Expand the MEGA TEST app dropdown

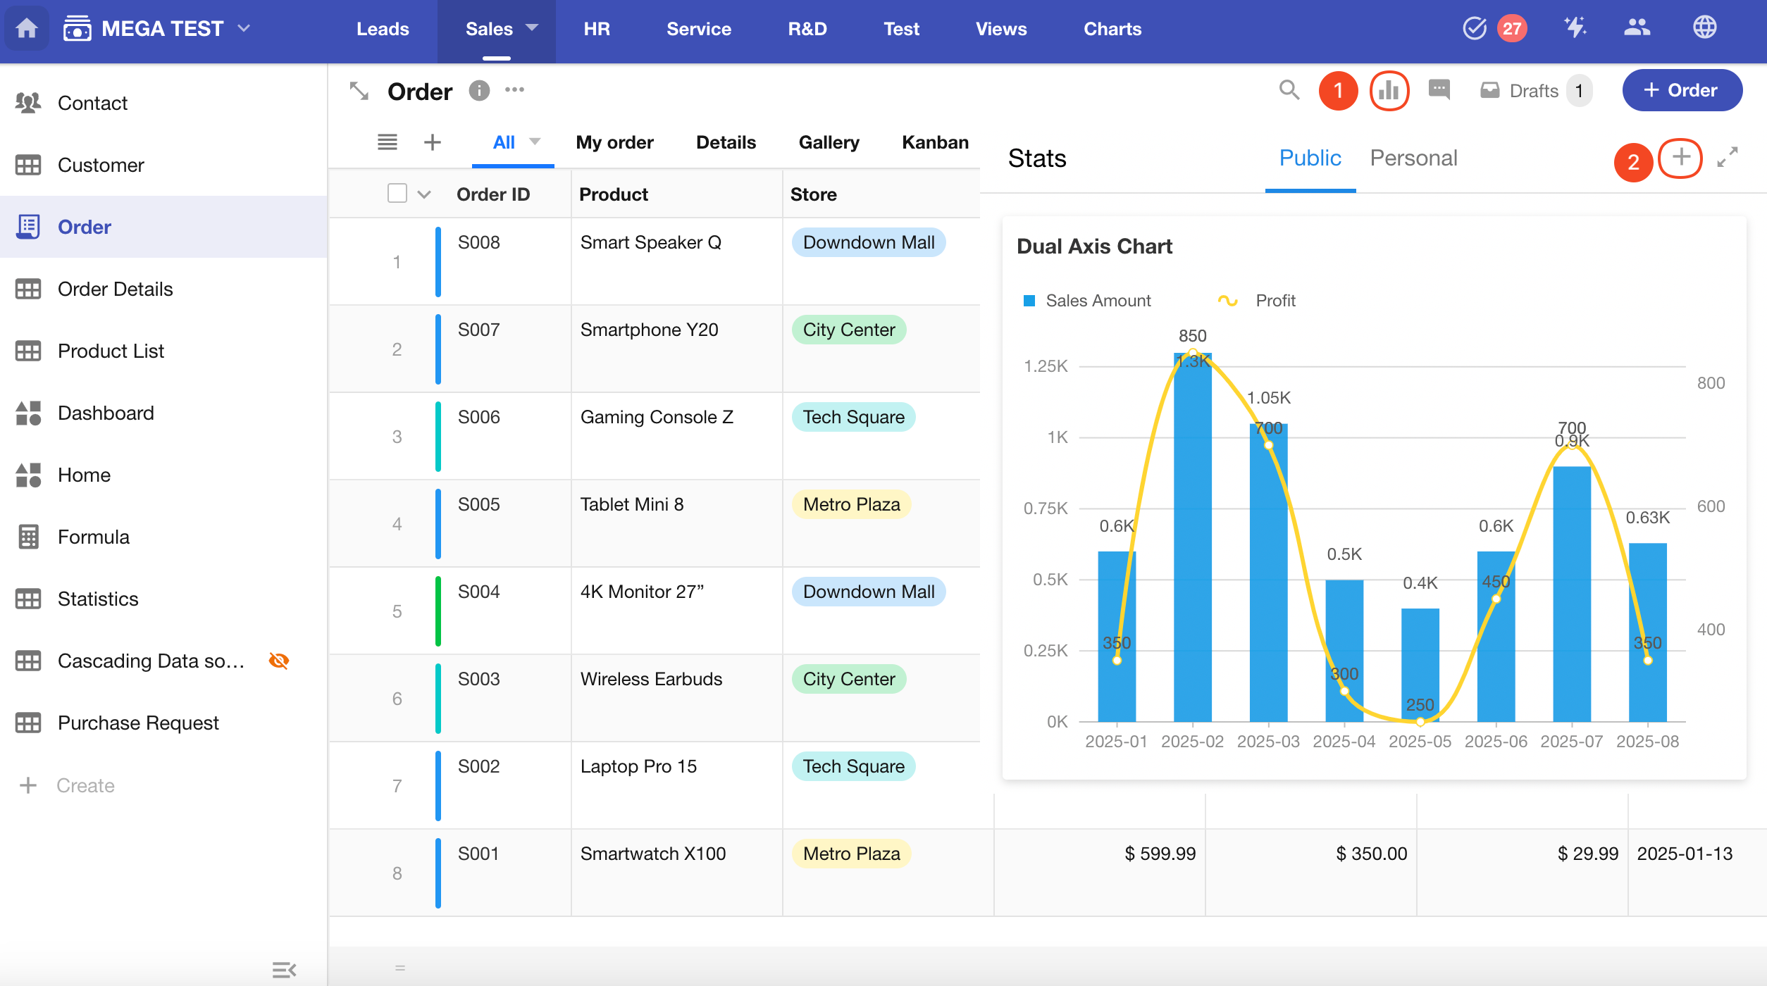point(244,28)
